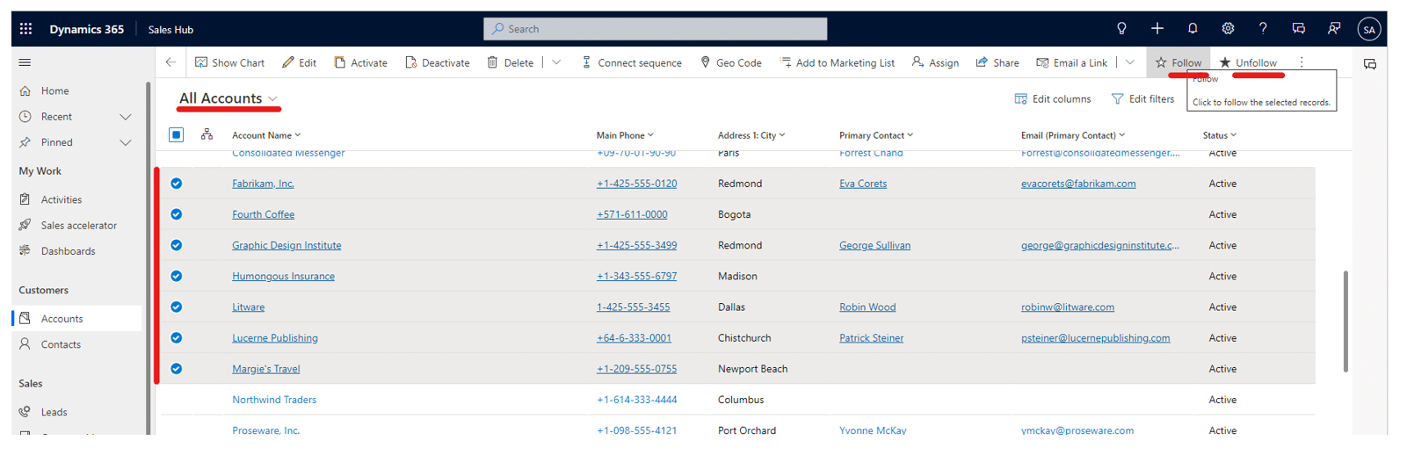Deselect the Litware row checkbox

click(177, 307)
